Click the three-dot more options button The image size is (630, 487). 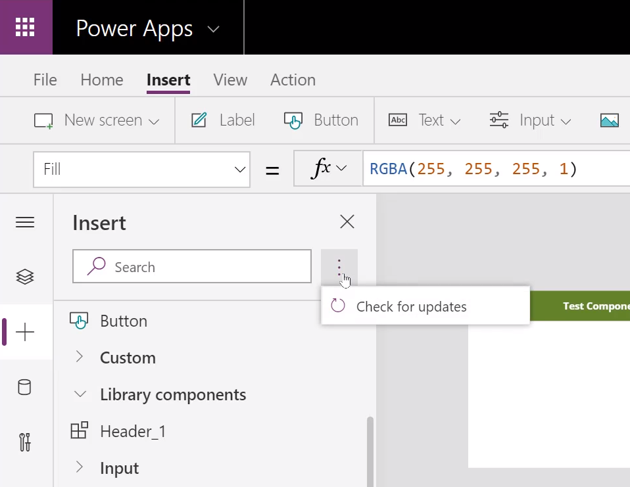pyautogui.click(x=339, y=267)
